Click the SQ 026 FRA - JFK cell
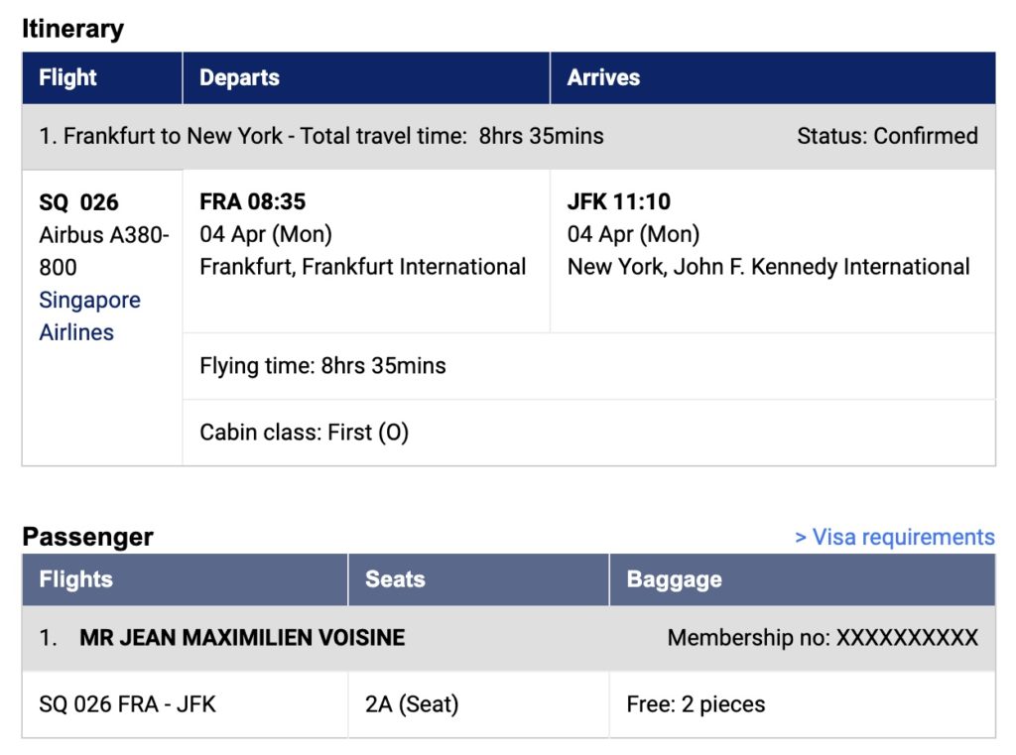Image resolution: width=1016 pixels, height=755 pixels. 127,704
